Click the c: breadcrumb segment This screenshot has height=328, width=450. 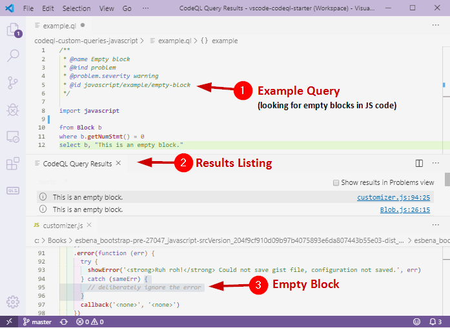coord(37,240)
